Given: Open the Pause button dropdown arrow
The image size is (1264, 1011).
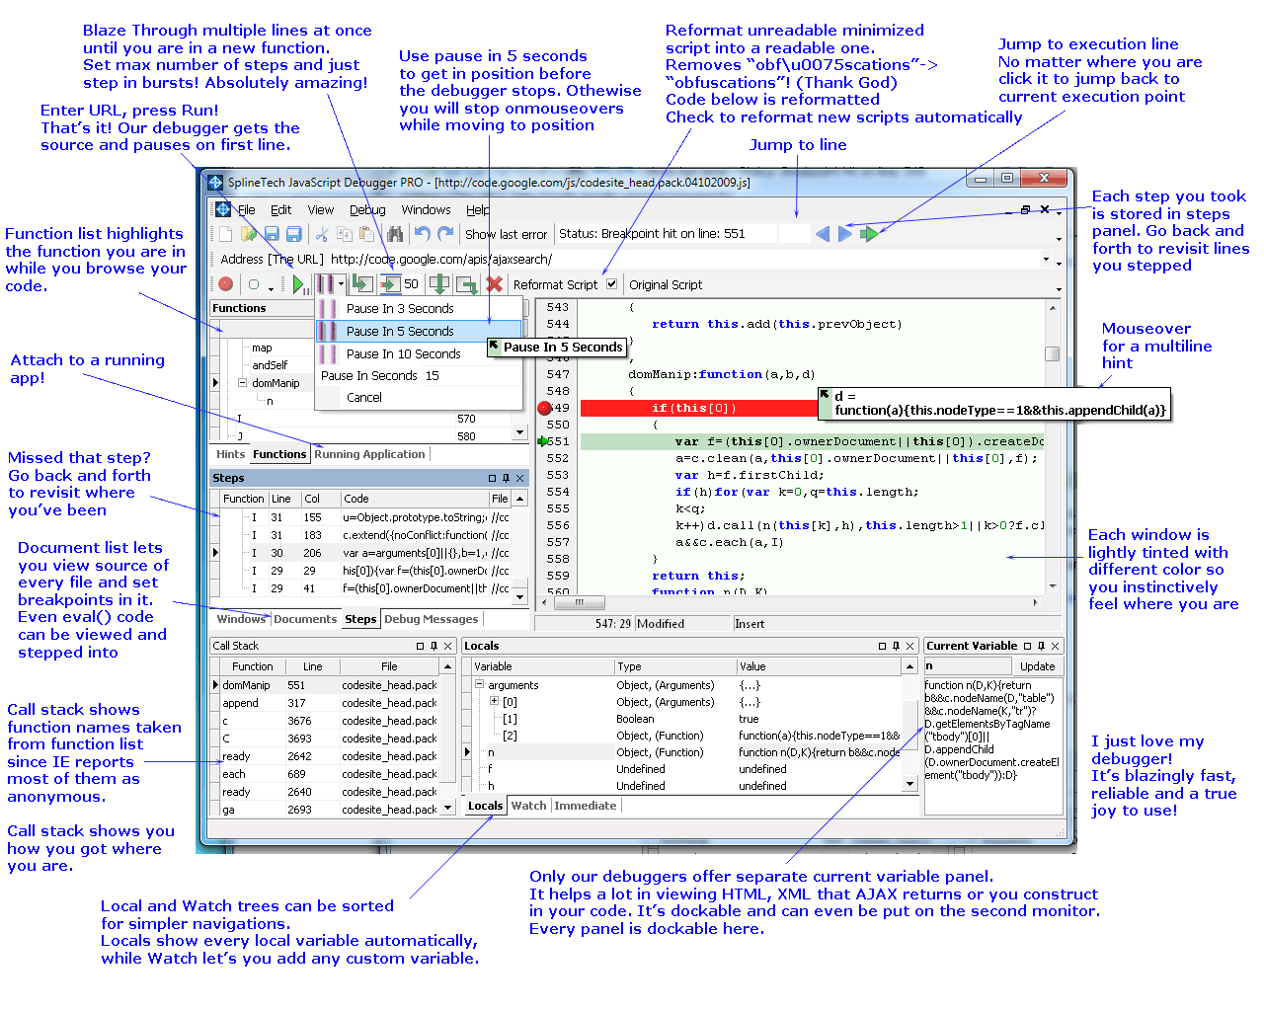Looking at the screenshot, I should click(x=341, y=284).
